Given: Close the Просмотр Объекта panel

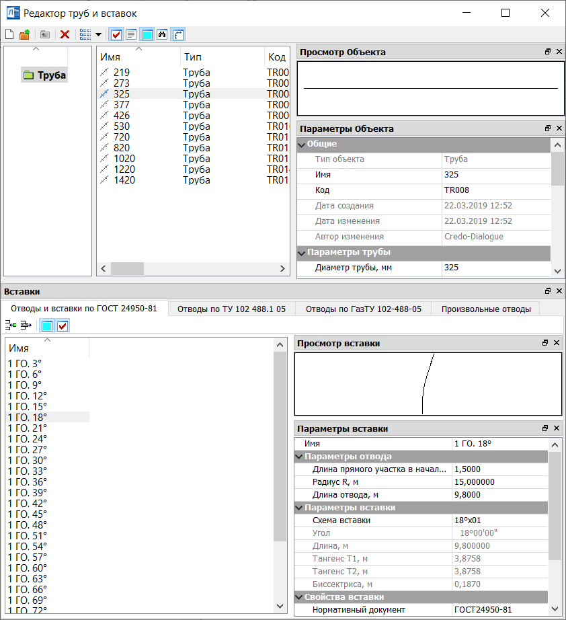Looking at the screenshot, I should pos(559,51).
